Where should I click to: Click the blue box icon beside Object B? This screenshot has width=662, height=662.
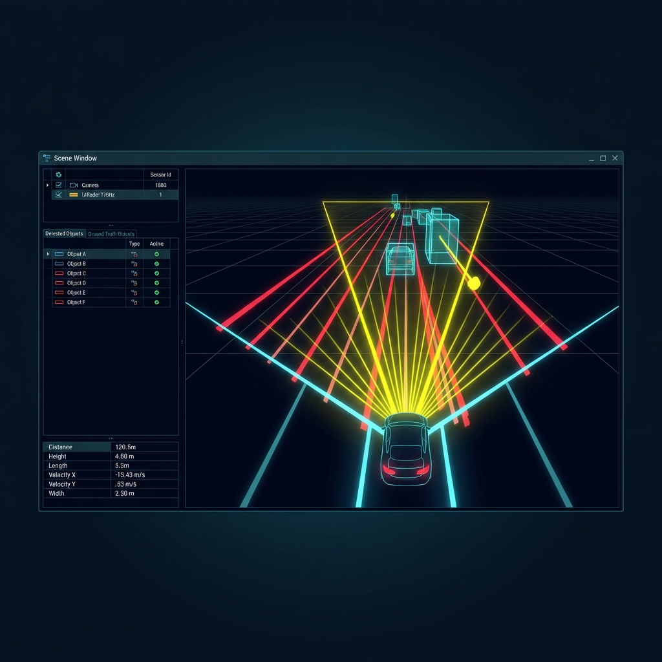coord(59,264)
